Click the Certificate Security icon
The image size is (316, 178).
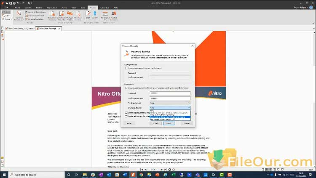point(61,16)
